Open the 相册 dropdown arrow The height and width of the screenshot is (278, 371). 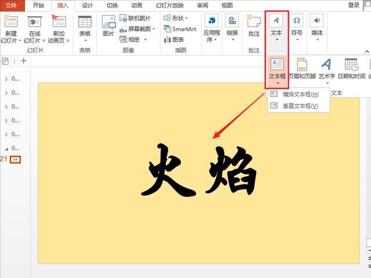coord(146,39)
